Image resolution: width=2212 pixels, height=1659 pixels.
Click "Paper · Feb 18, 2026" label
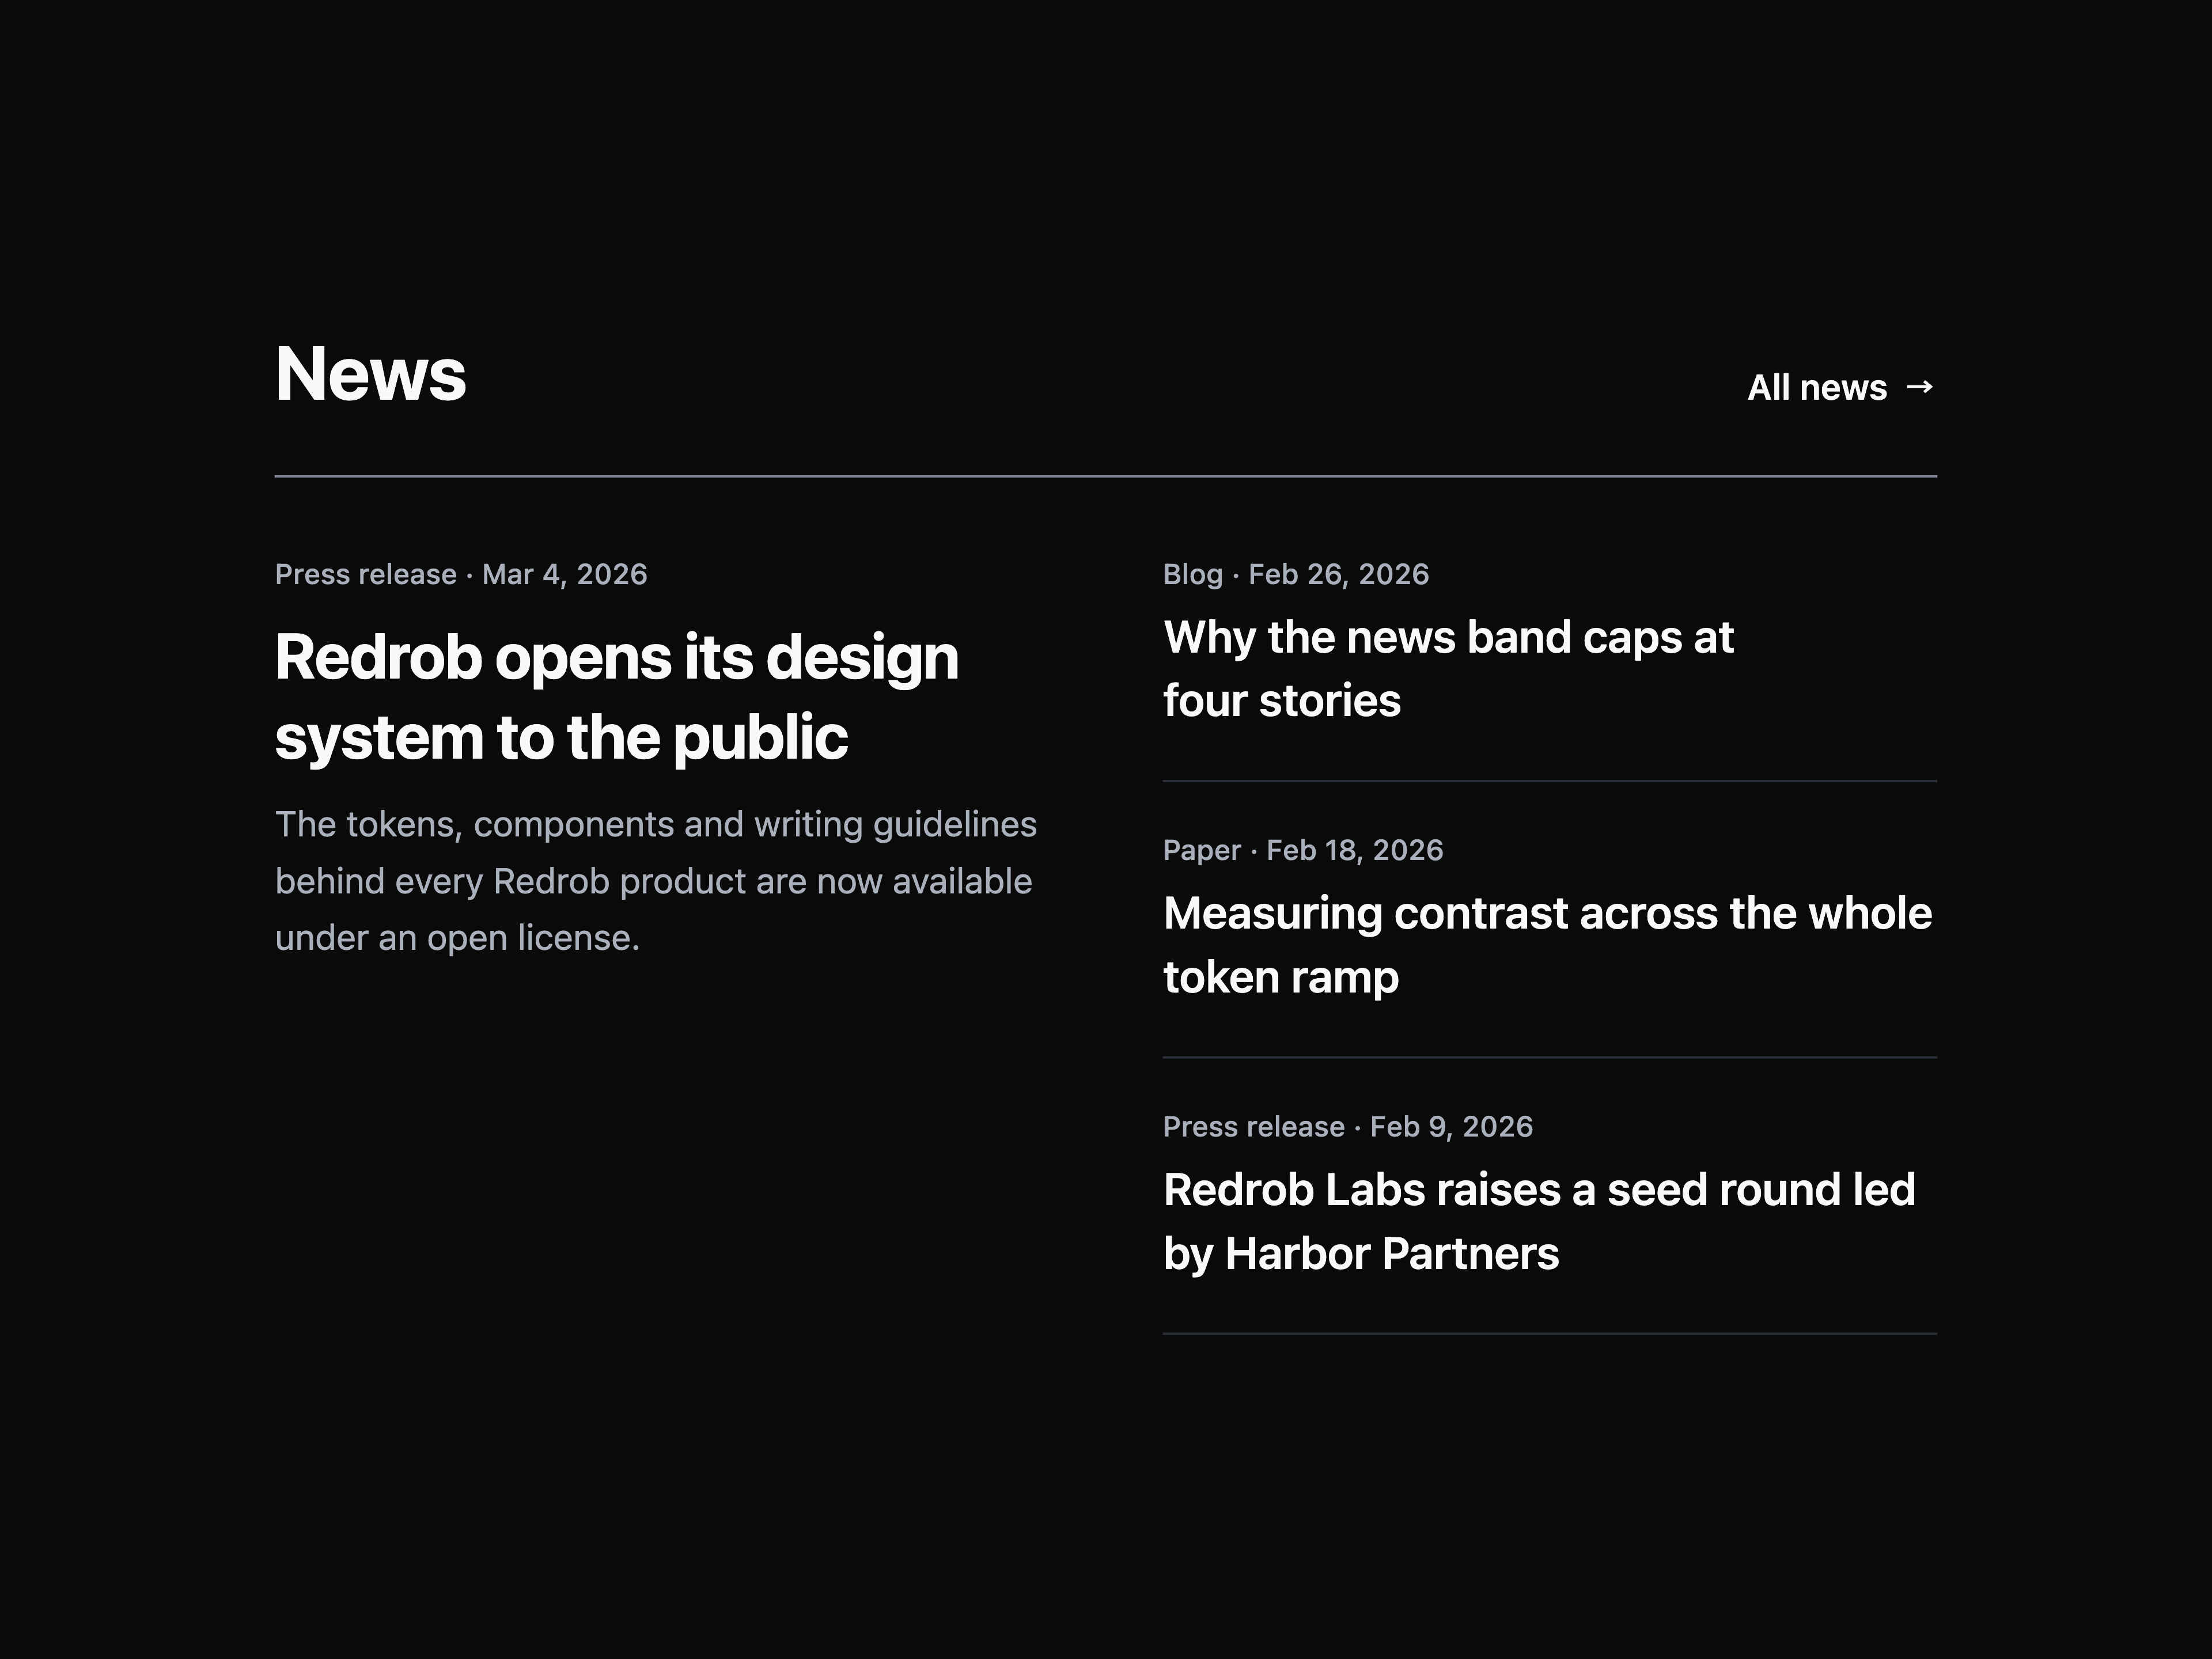point(1303,850)
